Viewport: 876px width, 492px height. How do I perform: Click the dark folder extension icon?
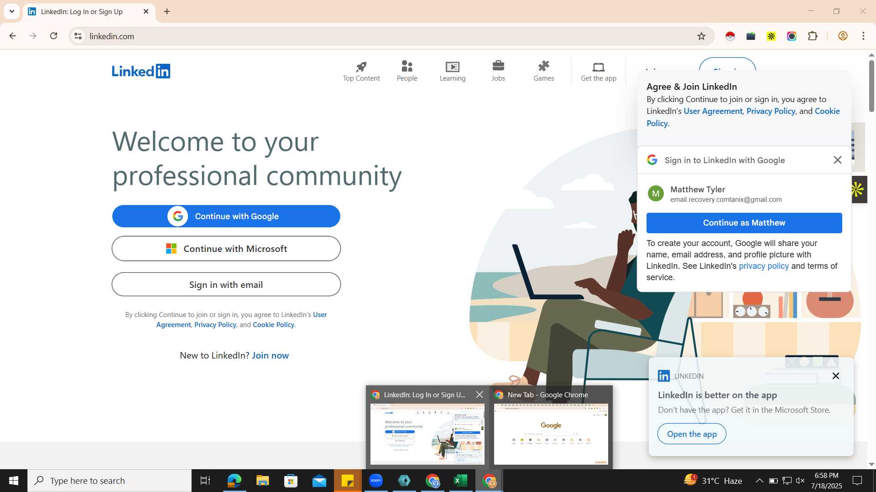pos(751,36)
